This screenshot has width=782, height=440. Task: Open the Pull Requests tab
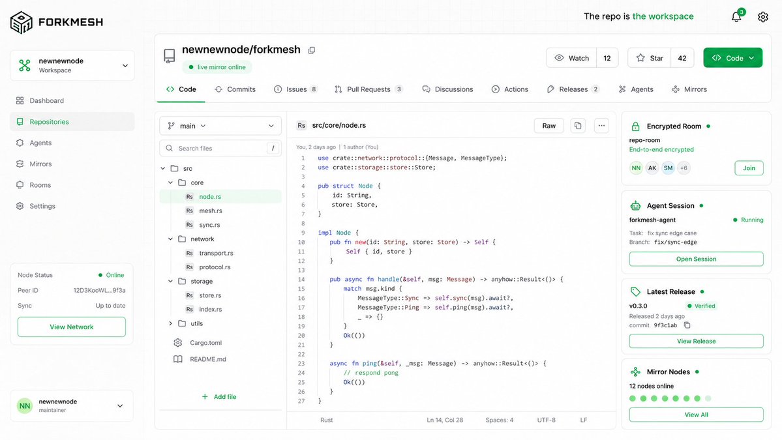368,90
